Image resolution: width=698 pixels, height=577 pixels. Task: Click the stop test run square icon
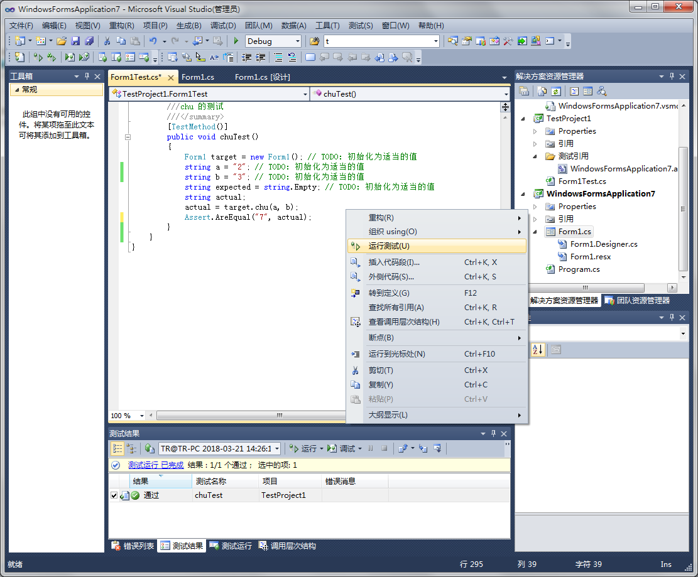[x=384, y=448]
